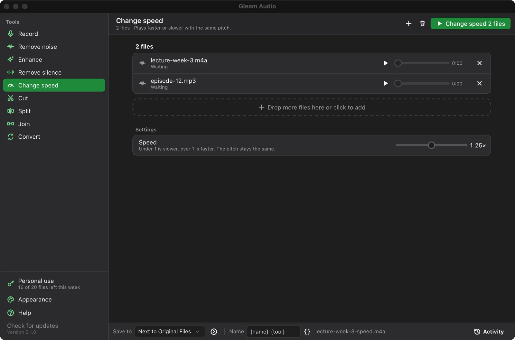Seek in episode-12.mp3 playback bar

[422, 83]
